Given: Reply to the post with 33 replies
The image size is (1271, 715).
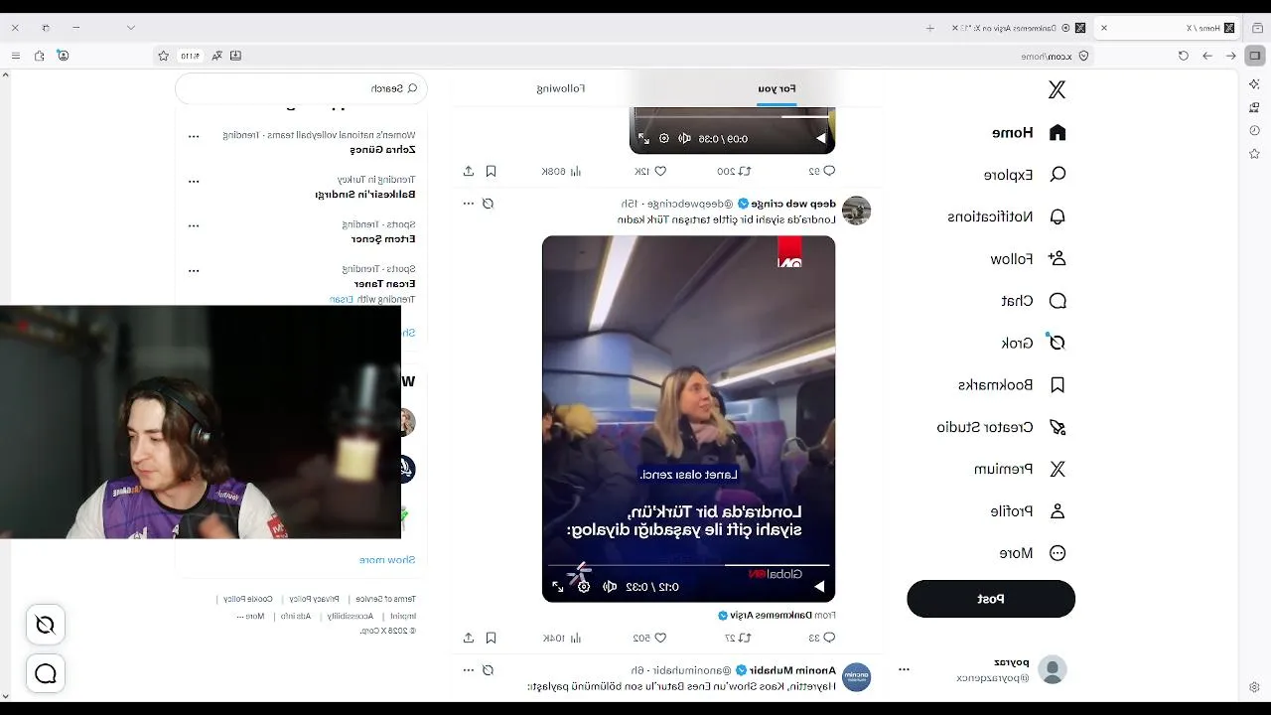Looking at the screenshot, I should click(822, 638).
